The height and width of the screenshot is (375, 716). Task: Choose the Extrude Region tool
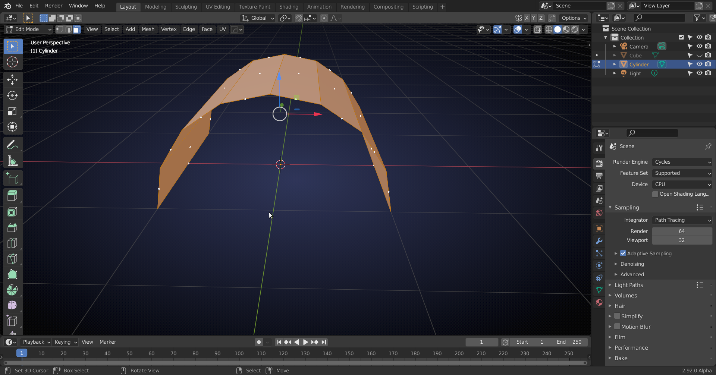12,196
